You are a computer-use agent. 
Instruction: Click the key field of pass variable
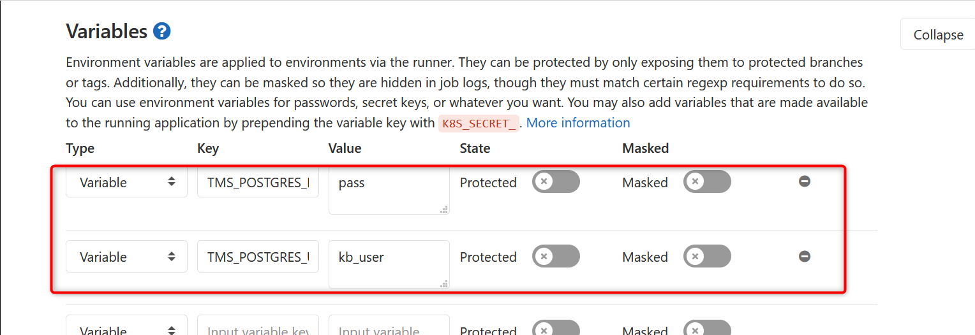[258, 182]
